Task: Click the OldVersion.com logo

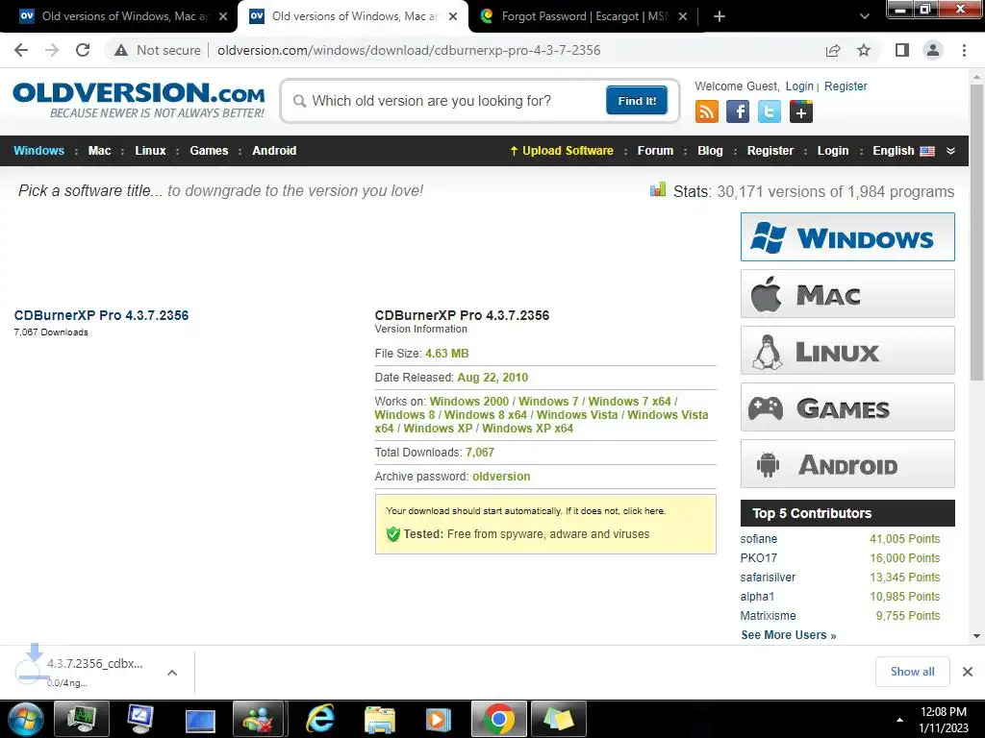Action: click(x=139, y=100)
